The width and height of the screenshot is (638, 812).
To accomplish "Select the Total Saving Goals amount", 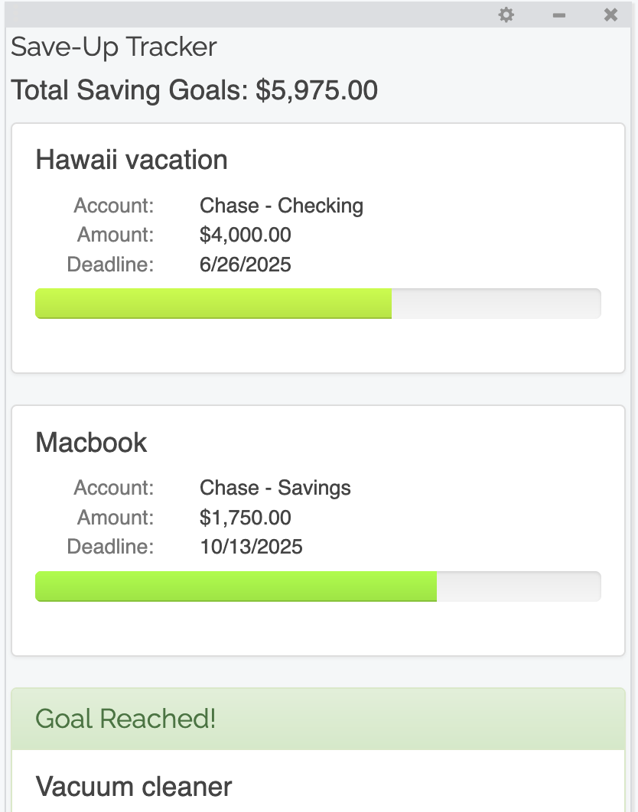I will (316, 90).
